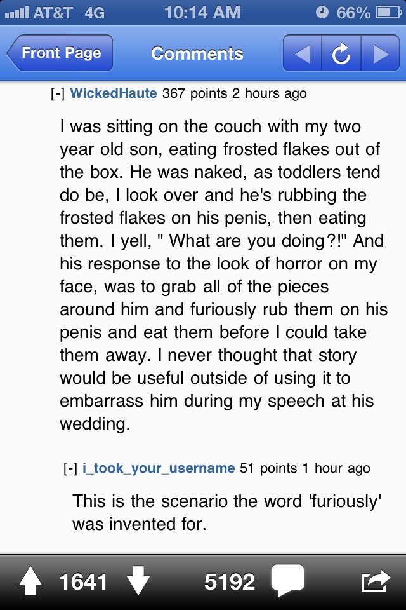Screen dimensions: 406x610
Task: Tap the upvote arrow icon
Action: pos(30,581)
